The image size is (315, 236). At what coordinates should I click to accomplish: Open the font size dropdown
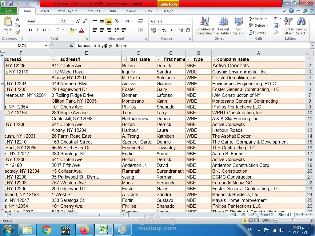[x=72, y=21]
